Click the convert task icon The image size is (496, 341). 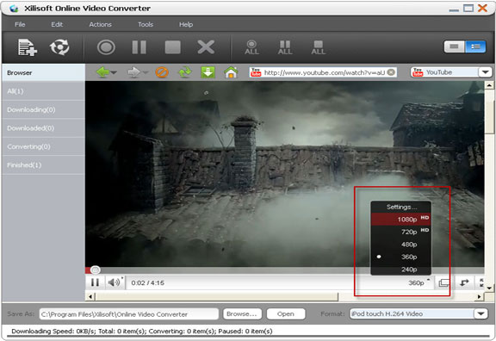tap(59, 47)
